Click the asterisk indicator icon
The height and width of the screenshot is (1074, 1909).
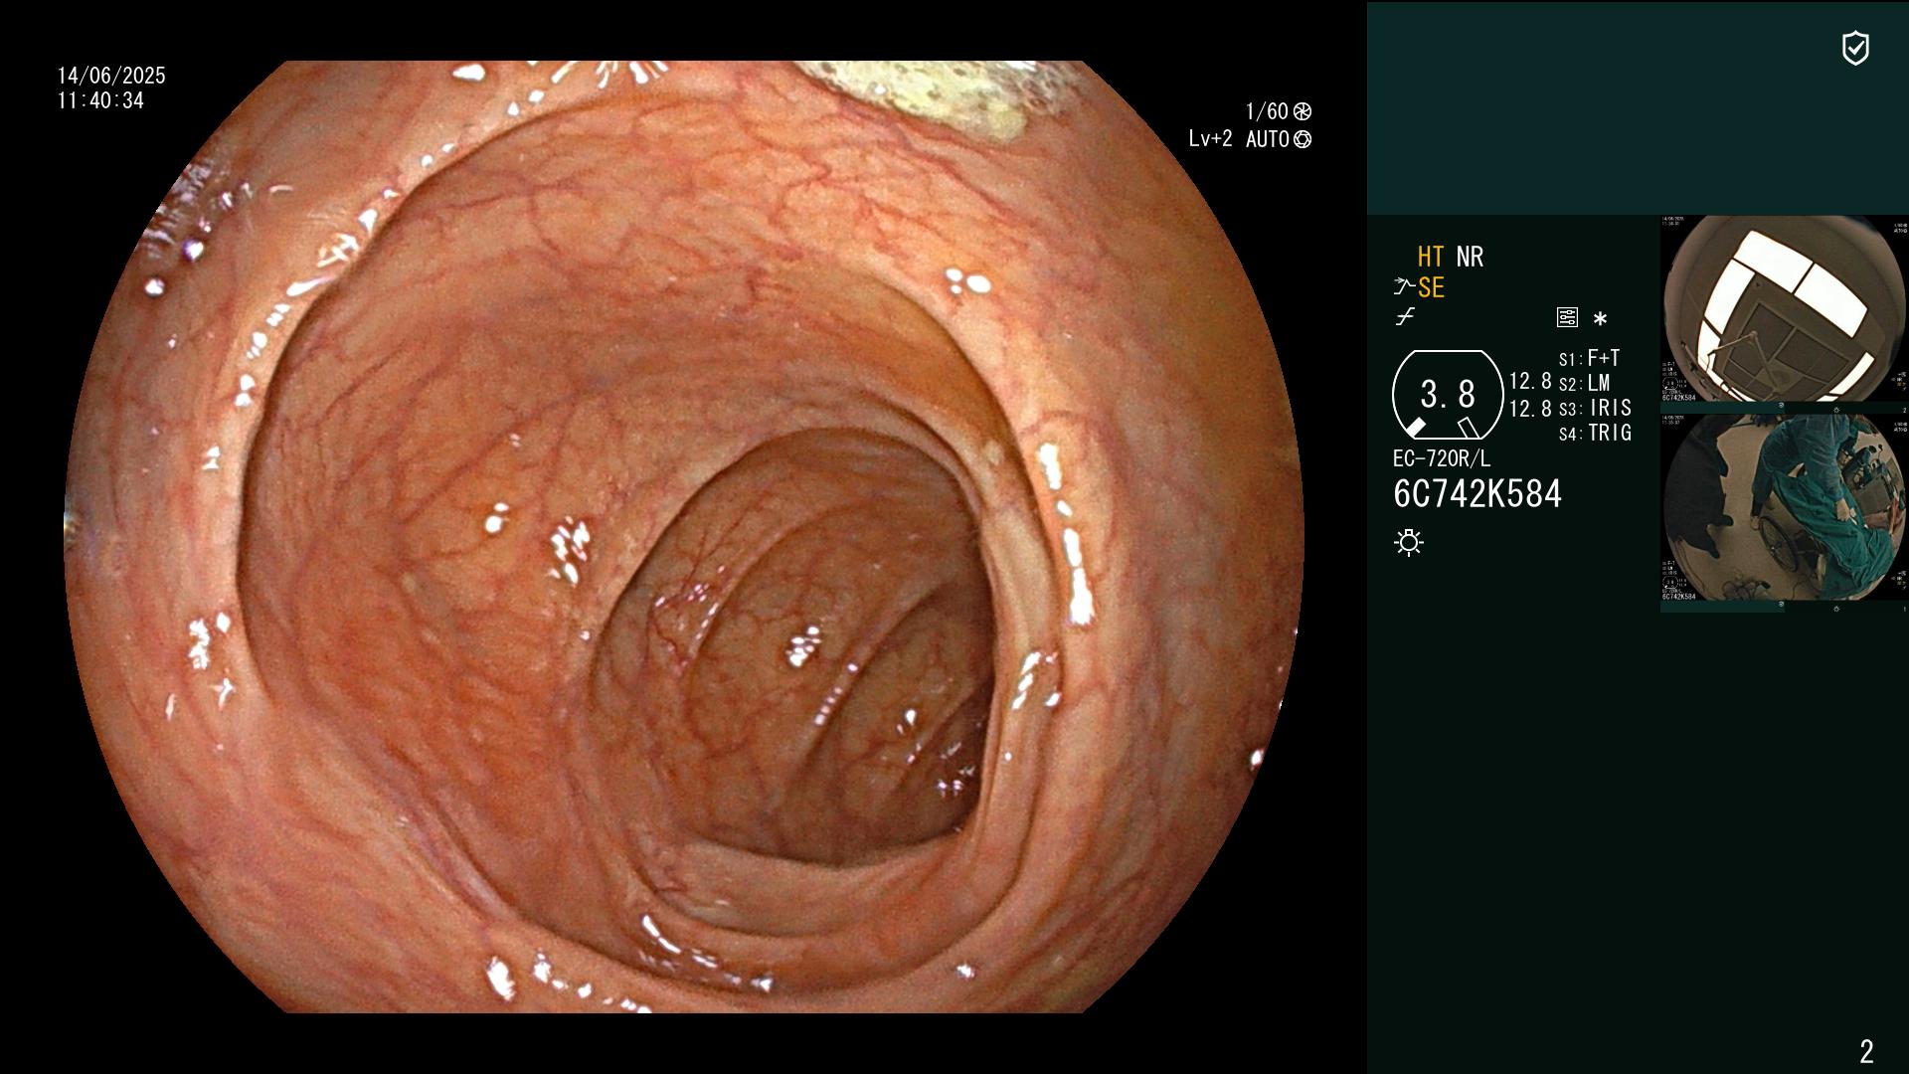[x=1600, y=319]
